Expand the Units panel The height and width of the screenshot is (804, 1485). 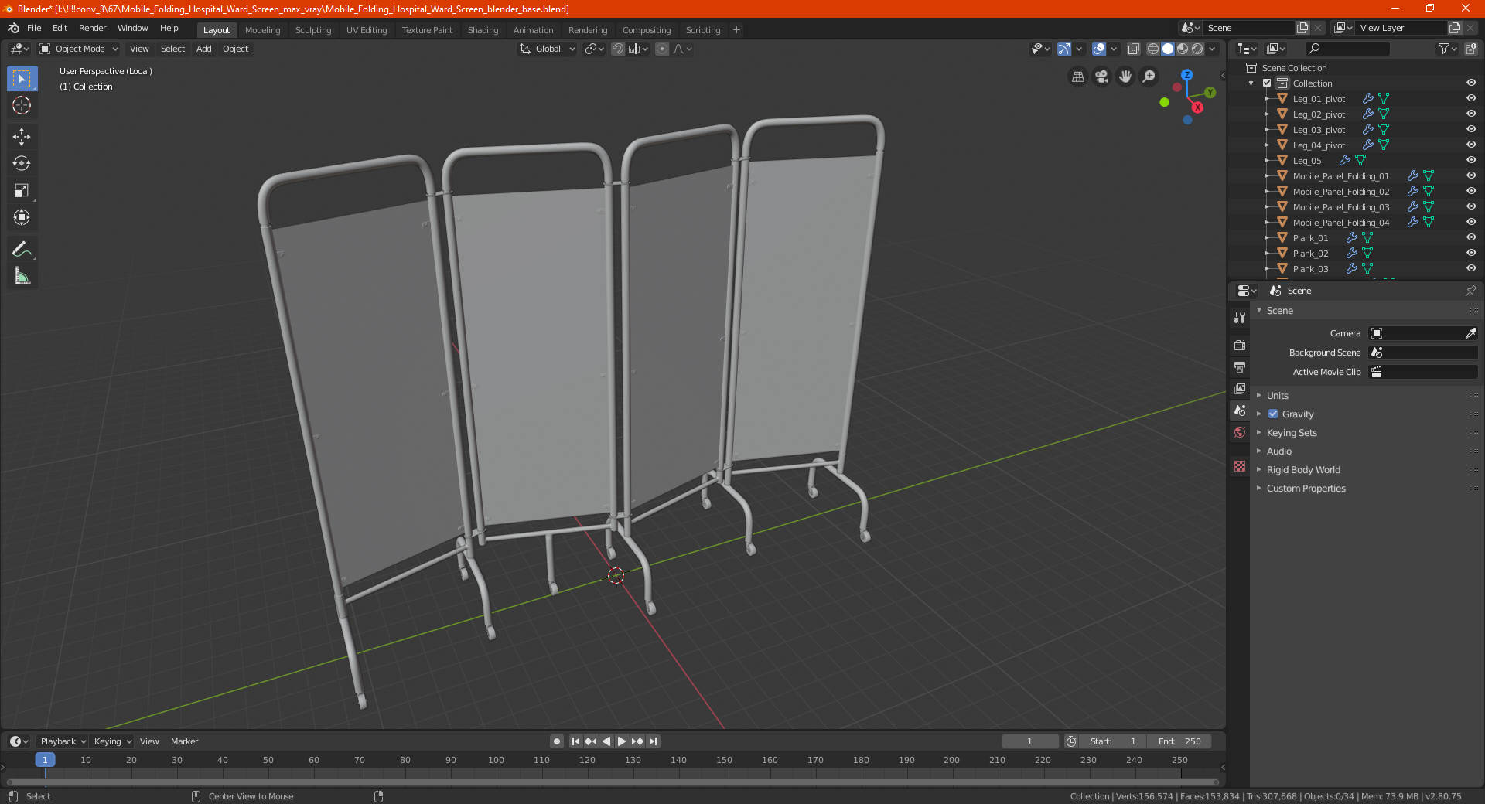[1277, 395]
